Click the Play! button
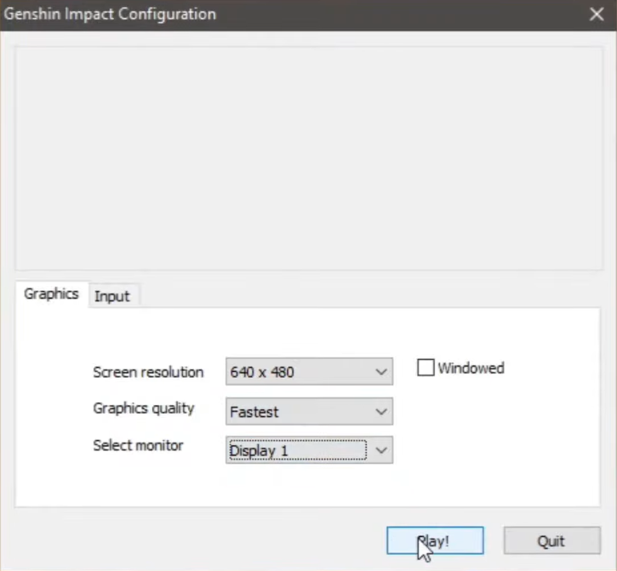This screenshot has height=571, width=617. tap(435, 540)
